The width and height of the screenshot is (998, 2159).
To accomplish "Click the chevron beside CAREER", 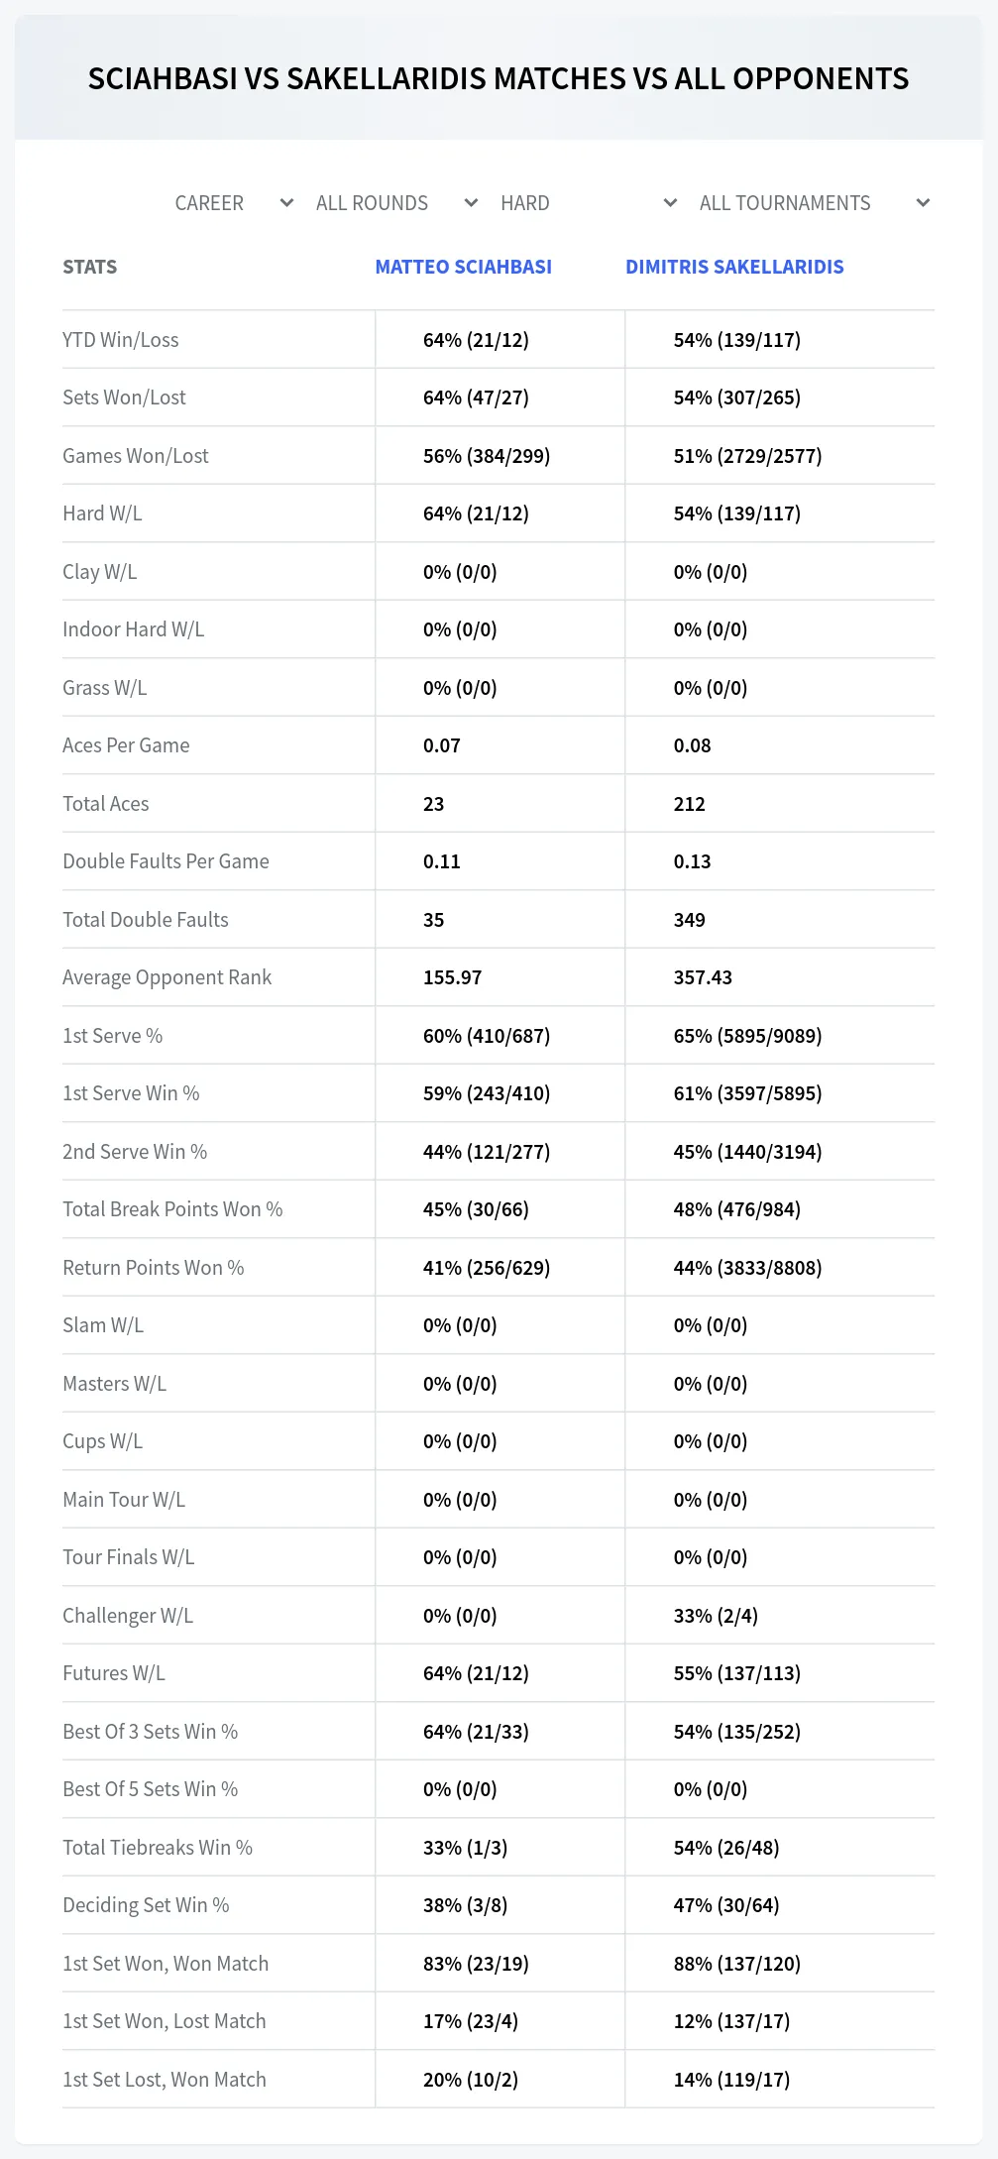I will (286, 203).
